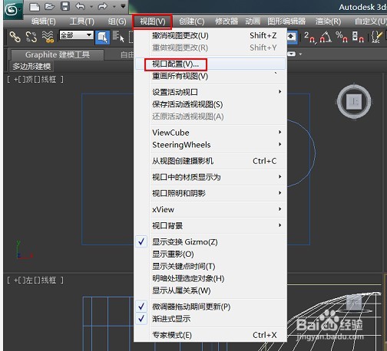Choose 从视图创建摄影机 Ctrl+C
The height and width of the screenshot is (351, 387).
pos(210,161)
